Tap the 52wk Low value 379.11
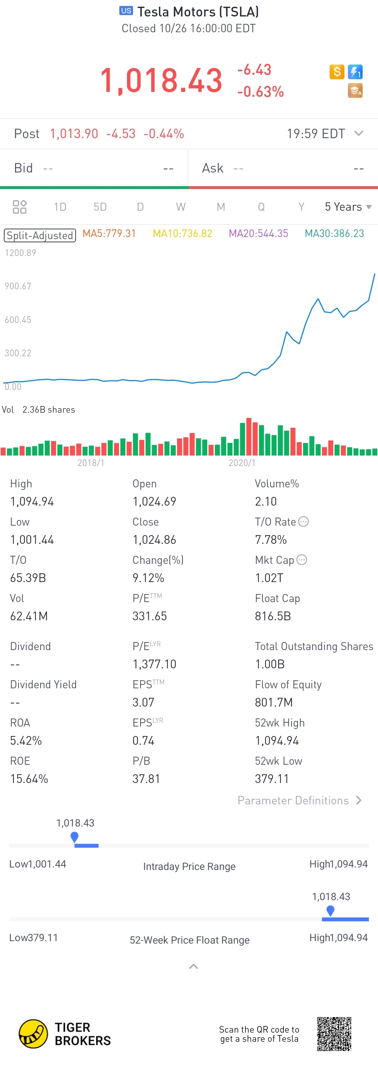Viewport: 378px width, 1087px height. click(272, 778)
